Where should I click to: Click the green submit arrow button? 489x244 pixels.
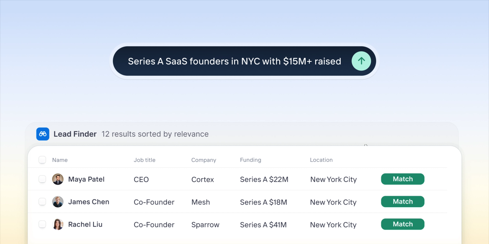tap(361, 61)
